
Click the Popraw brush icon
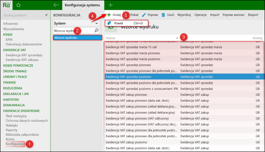click(x=144, y=15)
